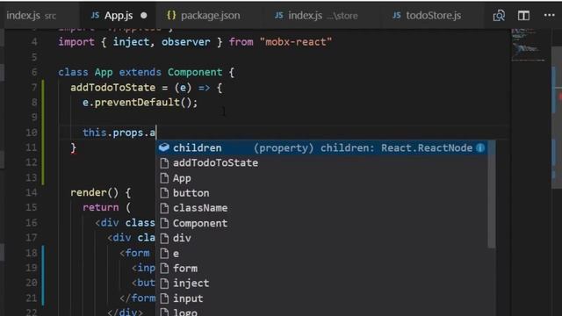Switch to the index.js src tab
562x316 pixels.
click(x=32, y=16)
